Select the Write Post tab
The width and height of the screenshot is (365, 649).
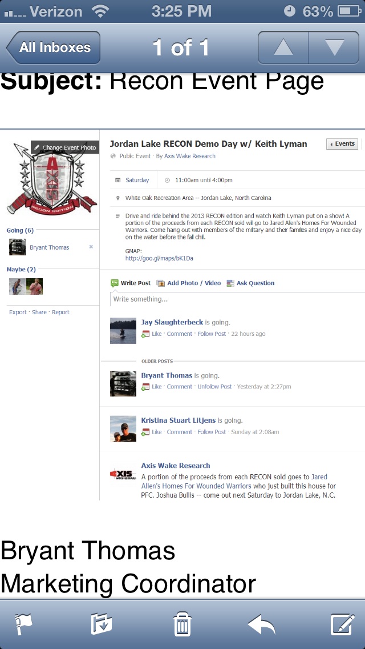[x=131, y=283]
